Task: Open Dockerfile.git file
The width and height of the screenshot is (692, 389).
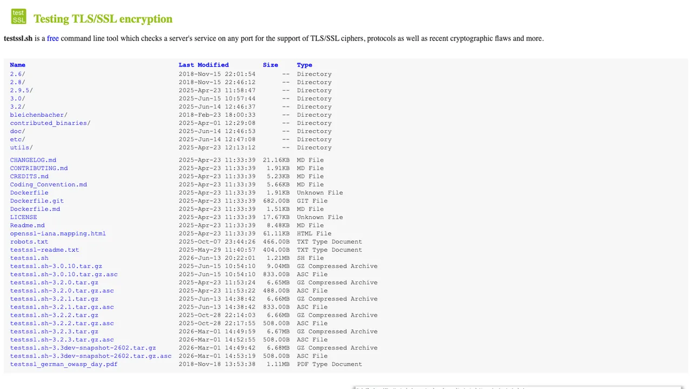Action: pos(37,200)
